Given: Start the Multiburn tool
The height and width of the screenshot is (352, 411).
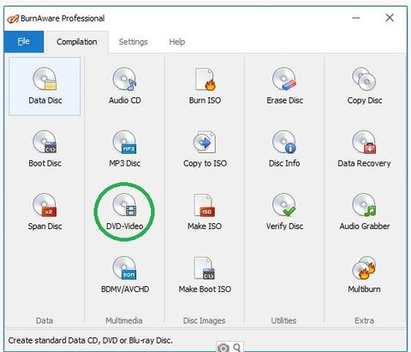Looking at the screenshot, I should tap(365, 275).
